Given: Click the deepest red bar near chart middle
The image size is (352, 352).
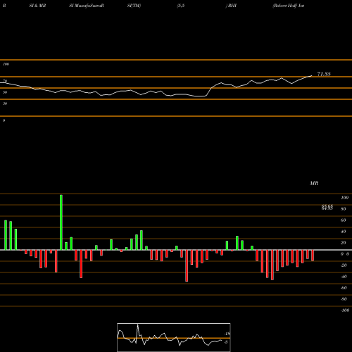Looking at the screenshot, I should coord(187,265).
